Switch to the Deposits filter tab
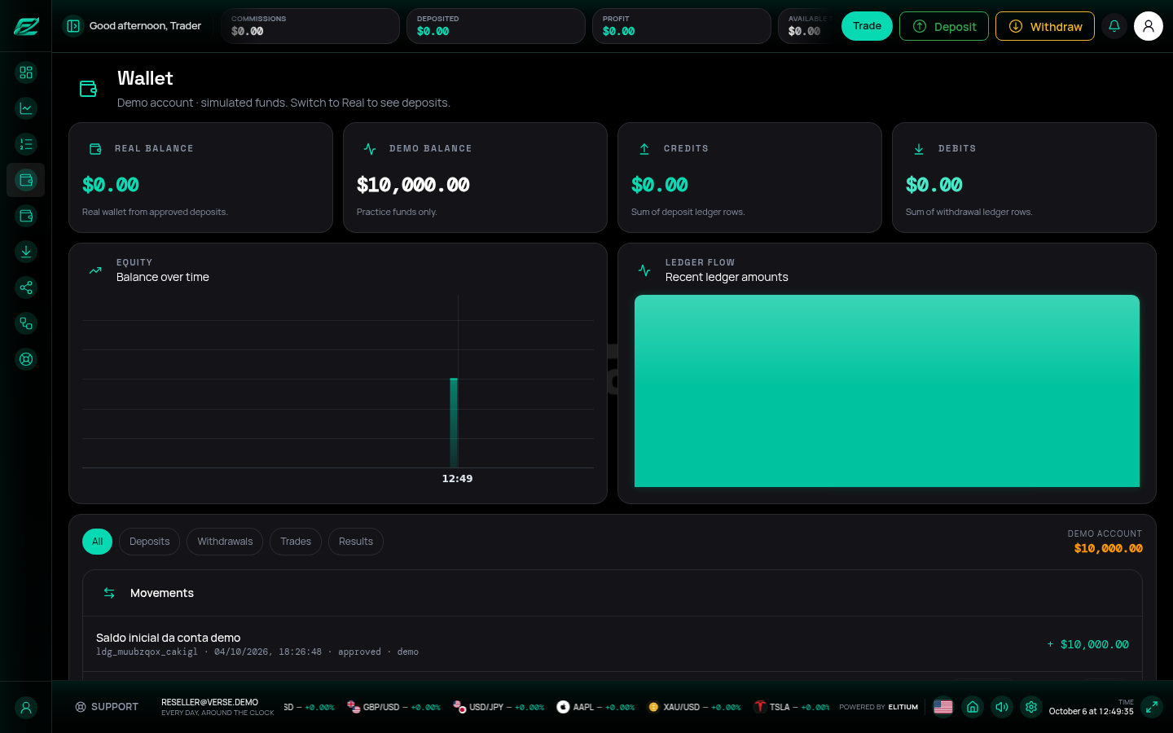1173x733 pixels. pos(150,542)
